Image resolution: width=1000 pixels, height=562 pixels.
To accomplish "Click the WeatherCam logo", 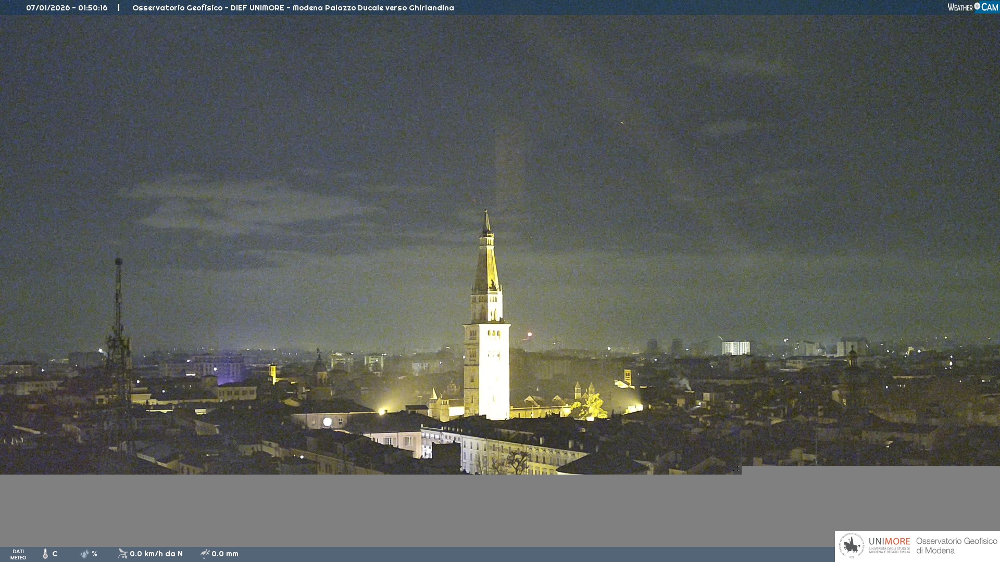I will [x=972, y=7].
